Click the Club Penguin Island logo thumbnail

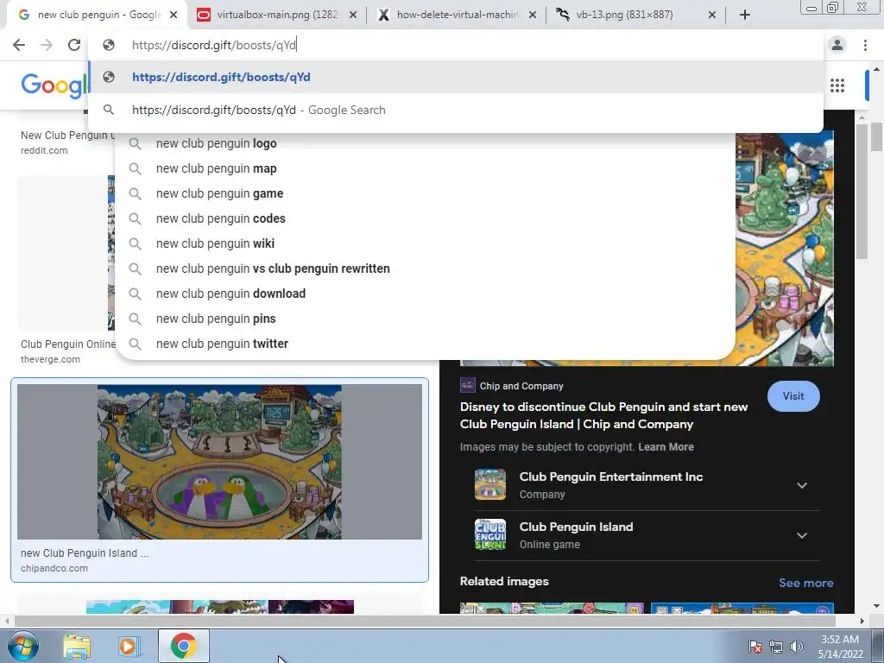click(490, 534)
